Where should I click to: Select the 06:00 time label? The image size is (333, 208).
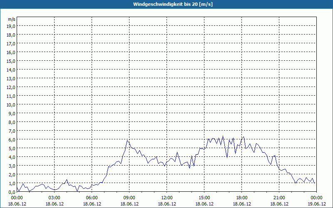92,198
